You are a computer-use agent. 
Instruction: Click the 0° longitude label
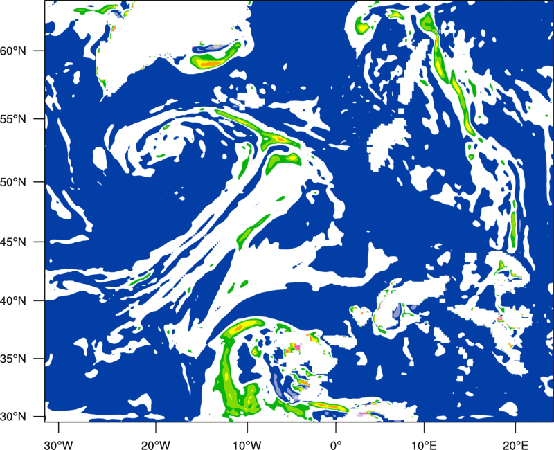click(x=336, y=445)
